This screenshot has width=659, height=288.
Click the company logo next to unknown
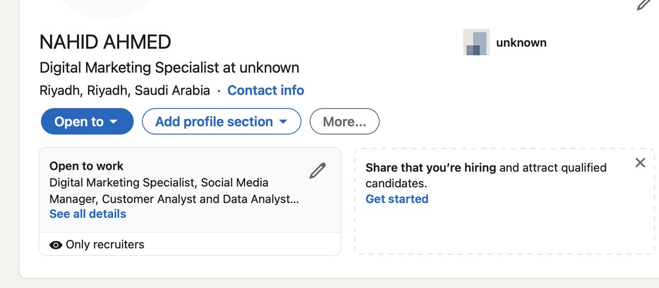coord(476,43)
